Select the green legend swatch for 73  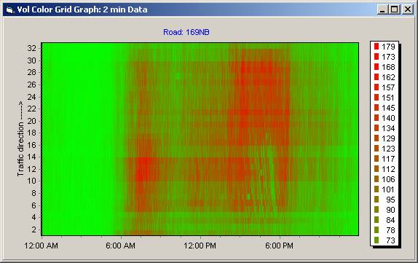tap(376, 240)
